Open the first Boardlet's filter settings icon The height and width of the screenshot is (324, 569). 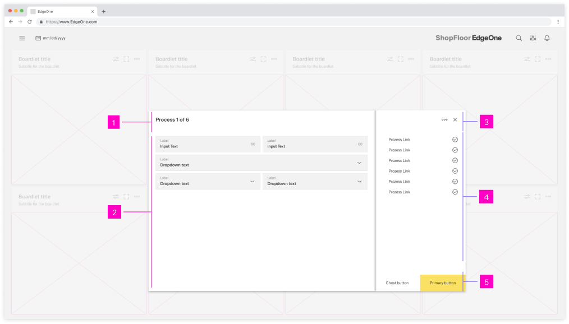pos(116,58)
